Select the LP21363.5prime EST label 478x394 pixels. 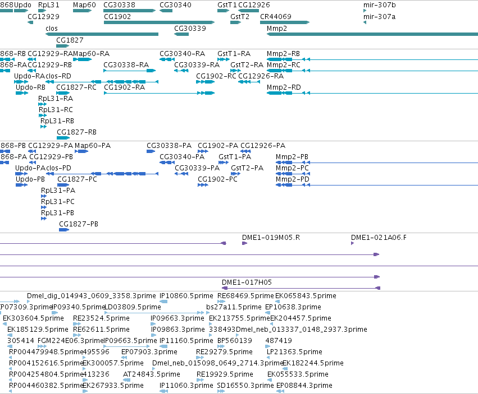(x=294, y=352)
